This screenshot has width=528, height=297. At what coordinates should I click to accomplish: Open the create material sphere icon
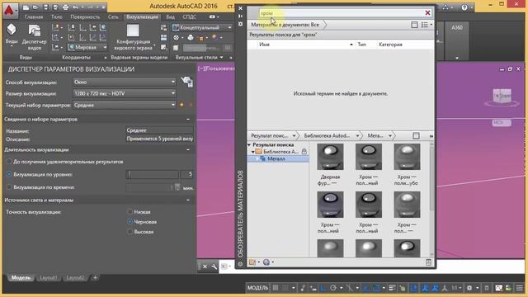tap(267, 262)
